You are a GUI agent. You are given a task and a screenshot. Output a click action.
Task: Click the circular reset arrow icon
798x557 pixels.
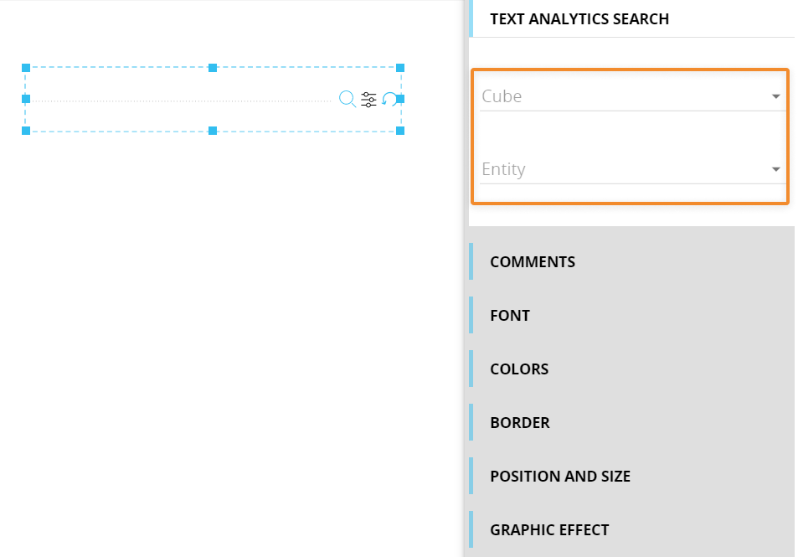pos(389,99)
